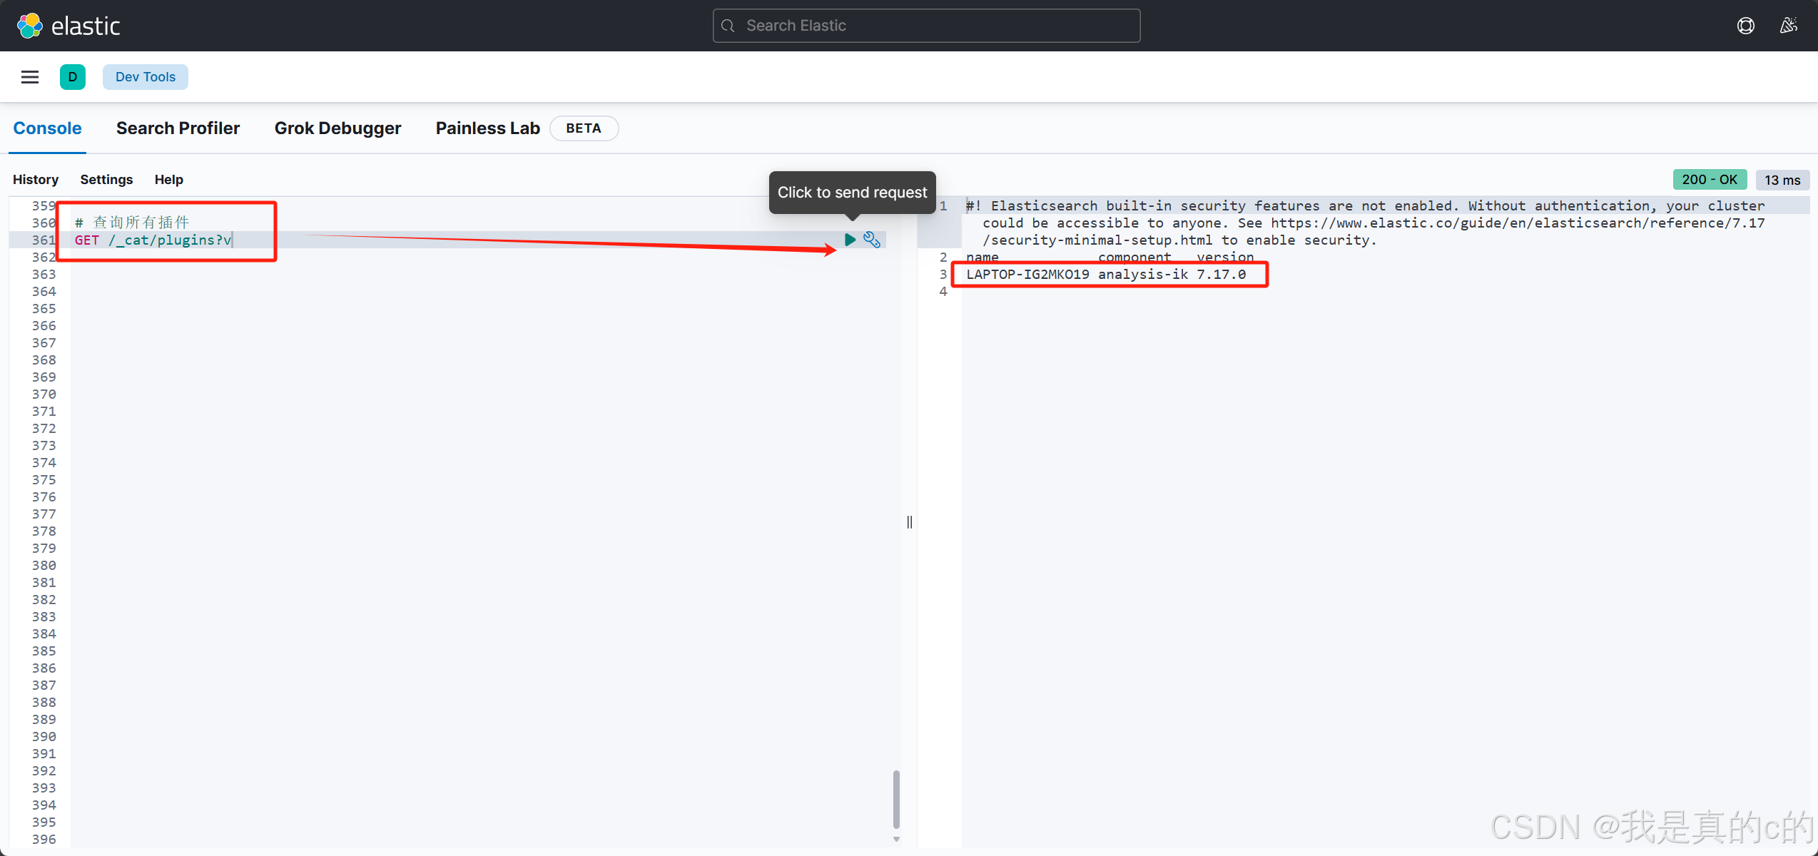Viewport: 1818px width, 856px height.
Task: Grab the pane resize handle between editors
Action: (x=909, y=522)
